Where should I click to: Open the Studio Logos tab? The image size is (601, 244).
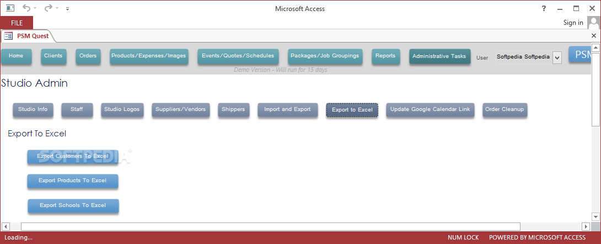(x=122, y=110)
